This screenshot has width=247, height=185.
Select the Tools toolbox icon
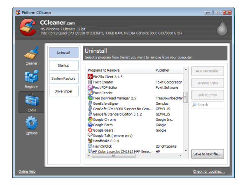coord(31,100)
